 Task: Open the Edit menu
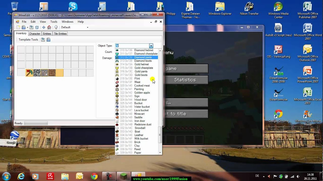click(33, 22)
